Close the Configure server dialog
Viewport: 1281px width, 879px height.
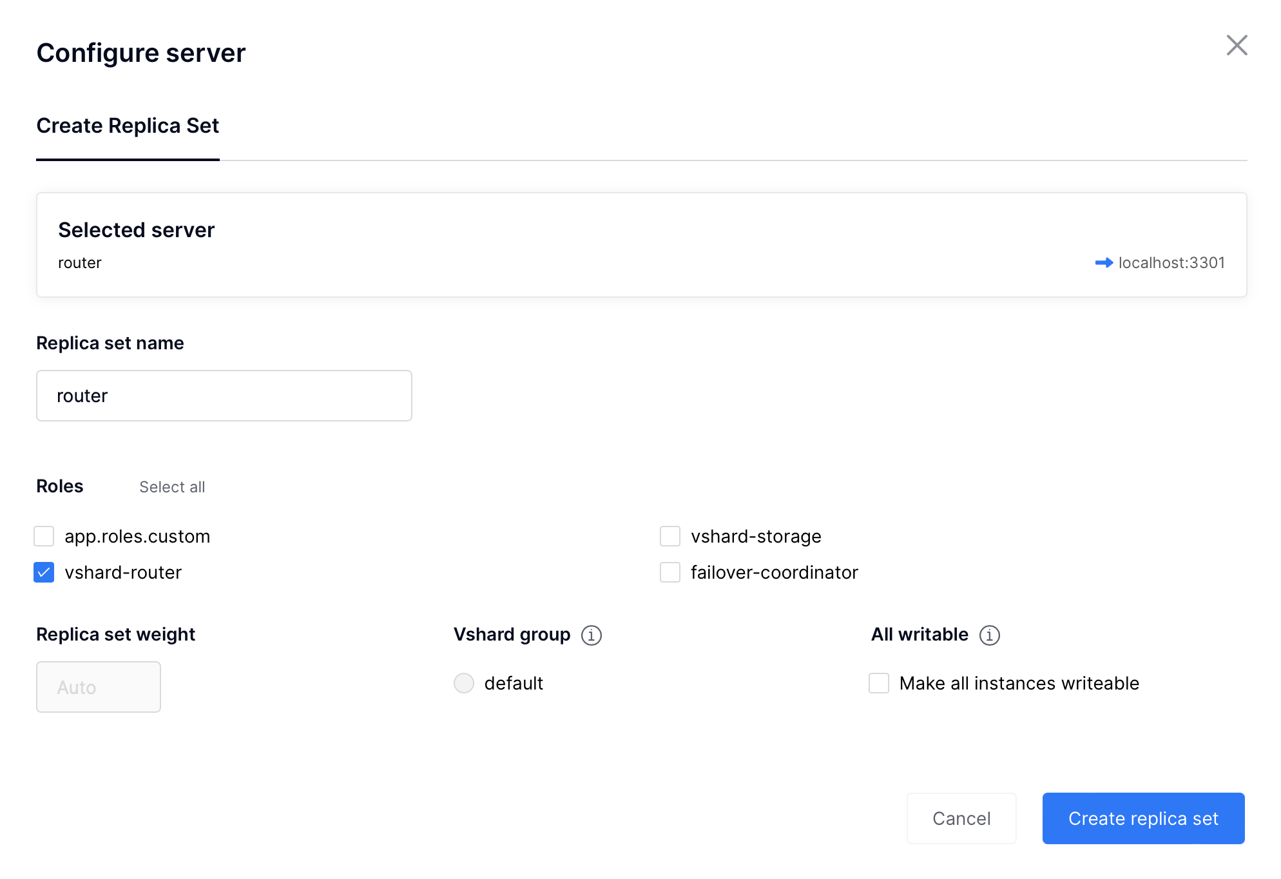pos(1237,46)
